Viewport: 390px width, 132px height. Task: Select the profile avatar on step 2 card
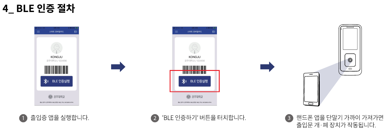[195, 48]
